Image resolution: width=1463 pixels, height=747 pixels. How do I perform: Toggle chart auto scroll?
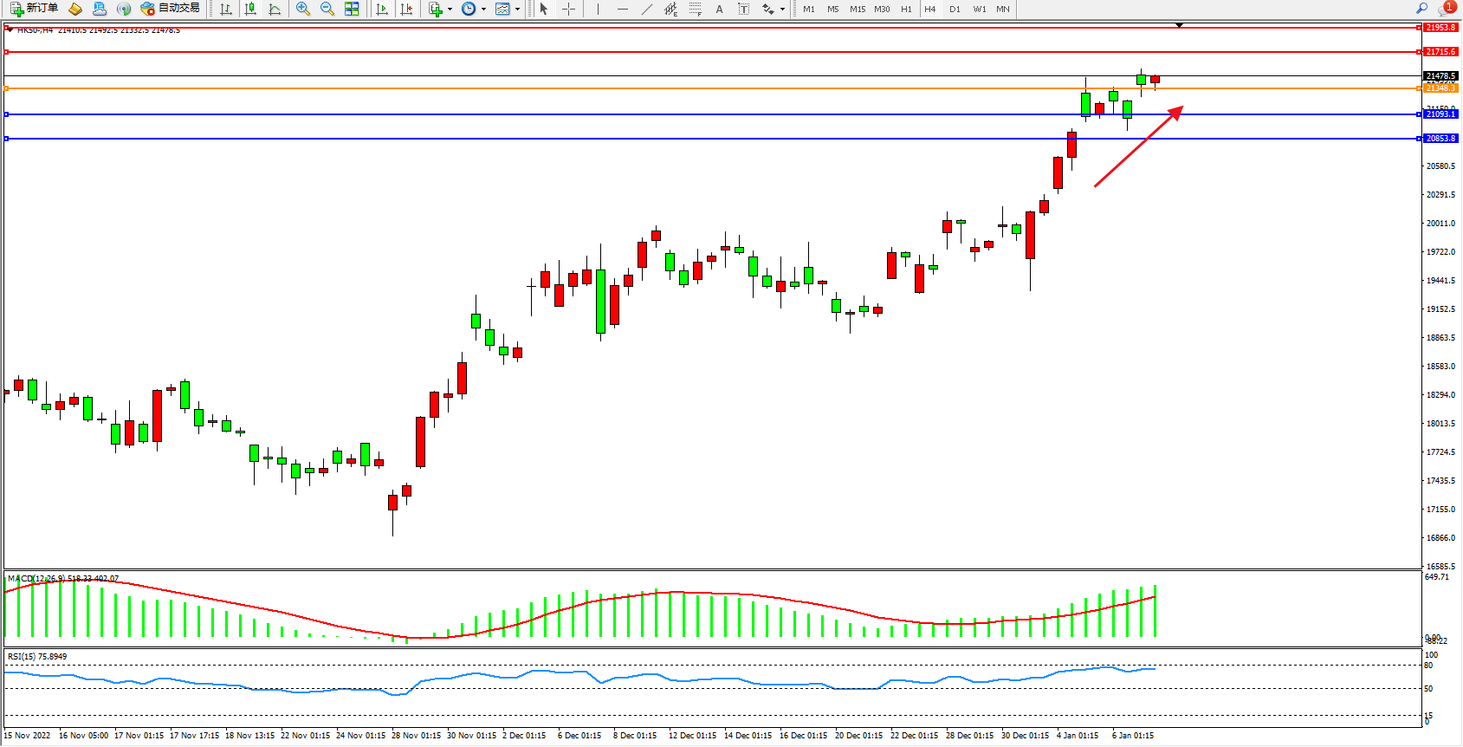382,9
